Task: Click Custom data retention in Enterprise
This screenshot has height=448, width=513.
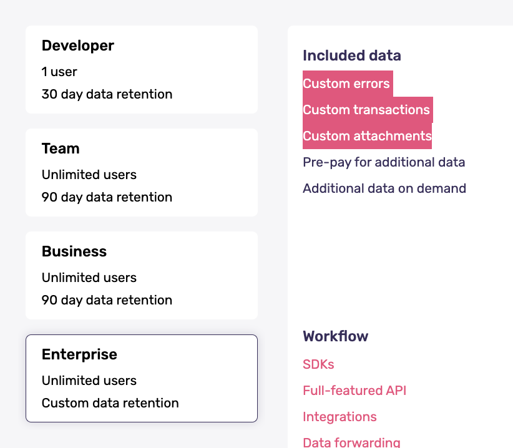Action: click(x=110, y=403)
